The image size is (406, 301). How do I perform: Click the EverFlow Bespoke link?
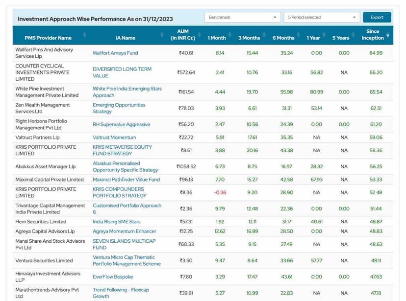113,277
